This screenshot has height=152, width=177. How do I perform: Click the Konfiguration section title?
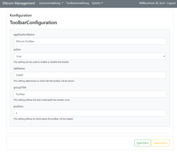coord(21,15)
